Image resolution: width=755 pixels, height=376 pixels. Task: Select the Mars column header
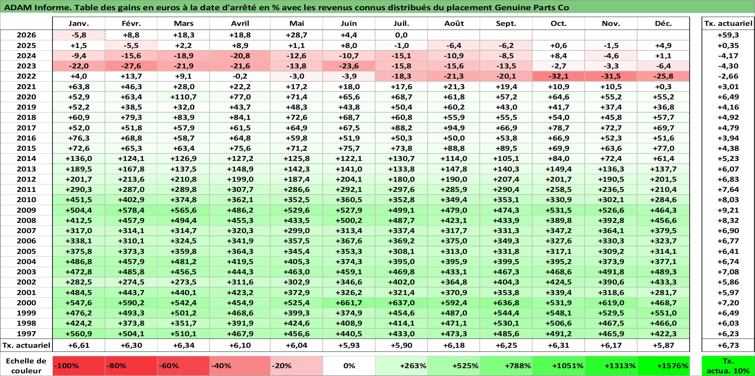183,23
